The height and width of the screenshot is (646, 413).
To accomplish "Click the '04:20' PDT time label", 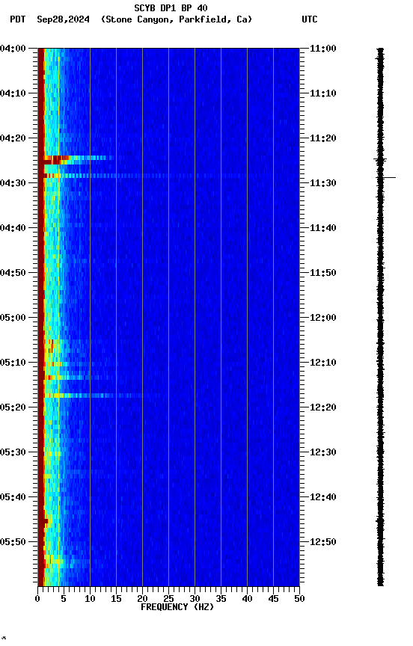I will click(13, 138).
